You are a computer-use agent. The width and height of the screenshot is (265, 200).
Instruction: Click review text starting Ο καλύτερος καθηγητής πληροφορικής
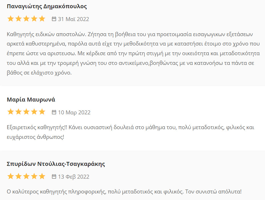124,191
